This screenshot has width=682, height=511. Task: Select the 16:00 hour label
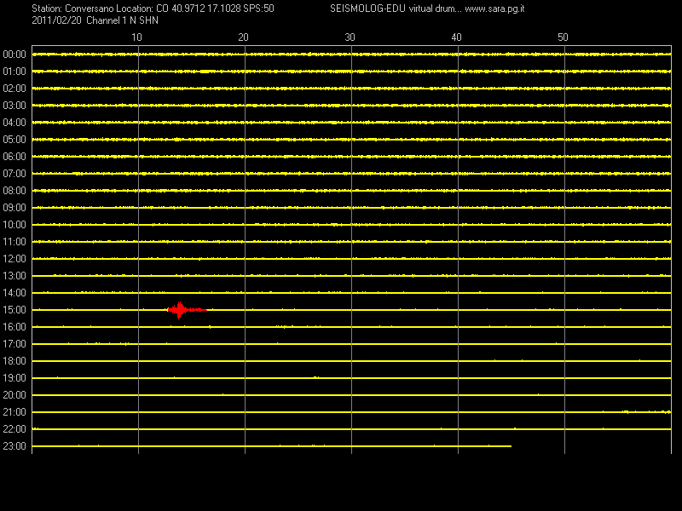[x=14, y=327]
